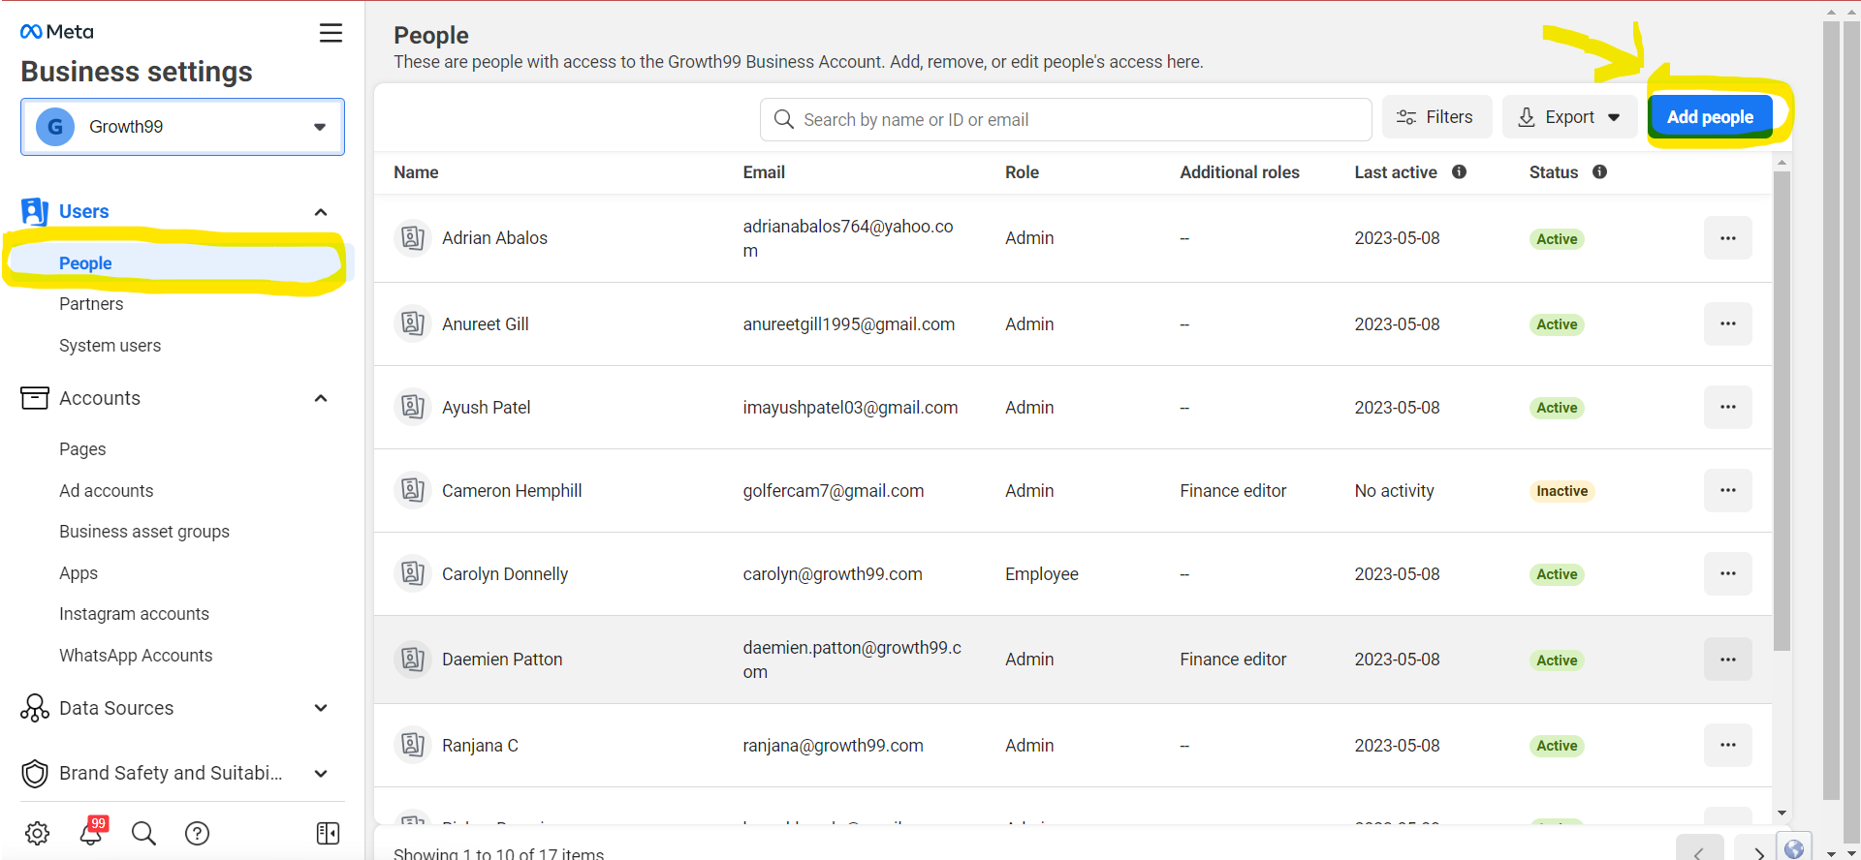
Task: Click the Last active info icon
Action: click(1459, 171)
